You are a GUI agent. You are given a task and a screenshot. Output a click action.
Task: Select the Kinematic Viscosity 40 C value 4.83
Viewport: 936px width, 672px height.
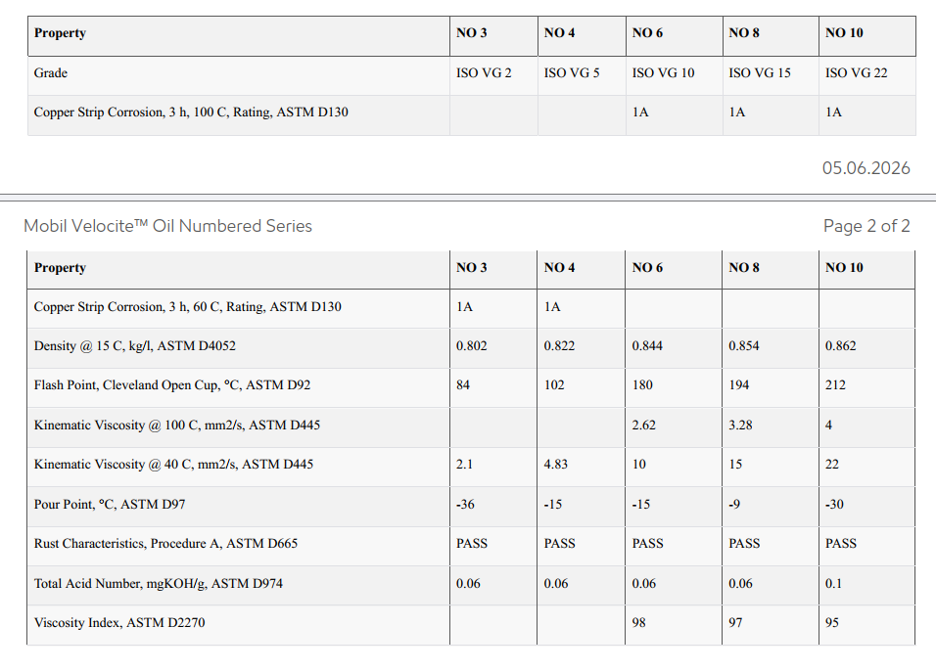coord(555,464)
